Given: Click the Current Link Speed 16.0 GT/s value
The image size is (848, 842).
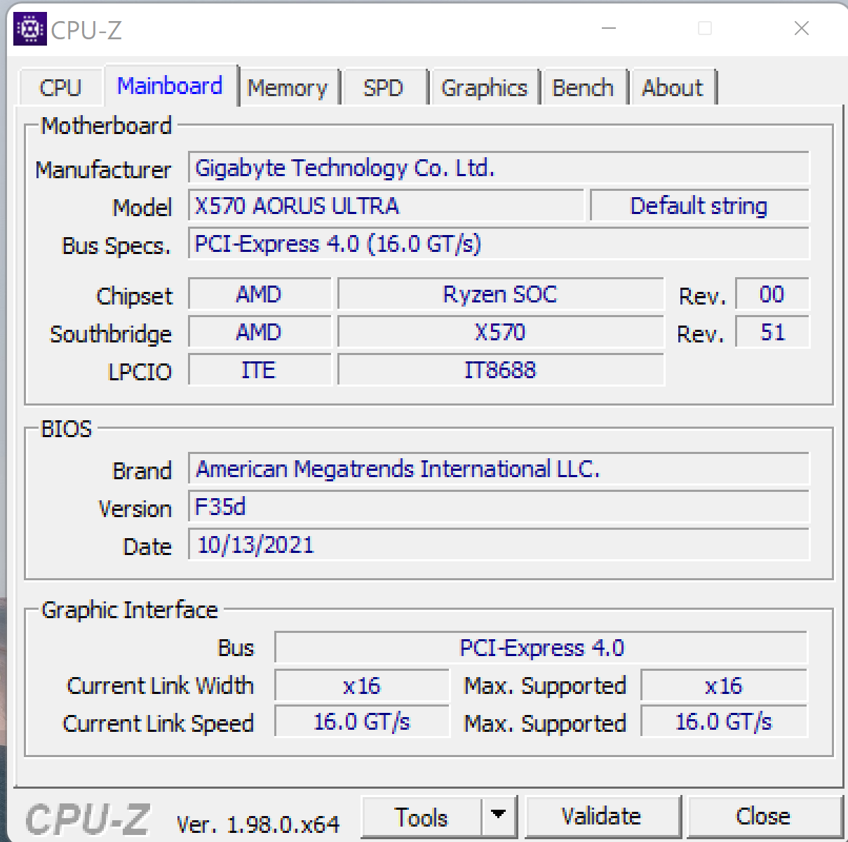Looking at the screenshot, I should click(361, 722).
